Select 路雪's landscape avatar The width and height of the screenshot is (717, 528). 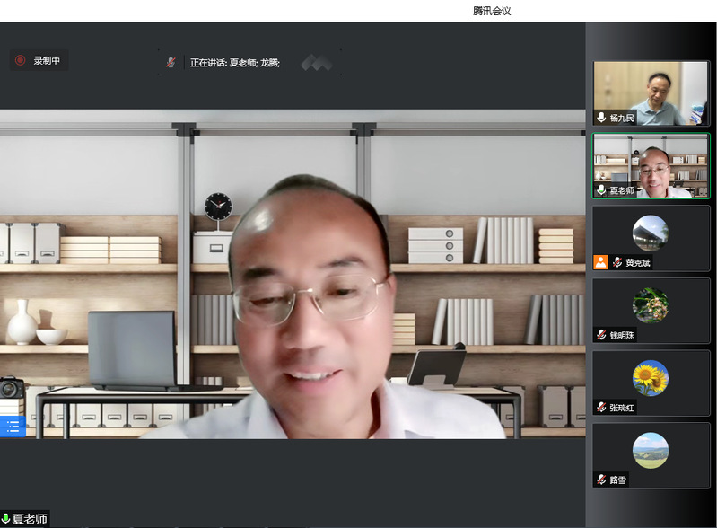(650, 450)
